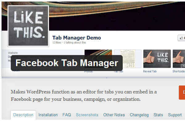
Task: Click the 13 likes text
Action: 57,42
